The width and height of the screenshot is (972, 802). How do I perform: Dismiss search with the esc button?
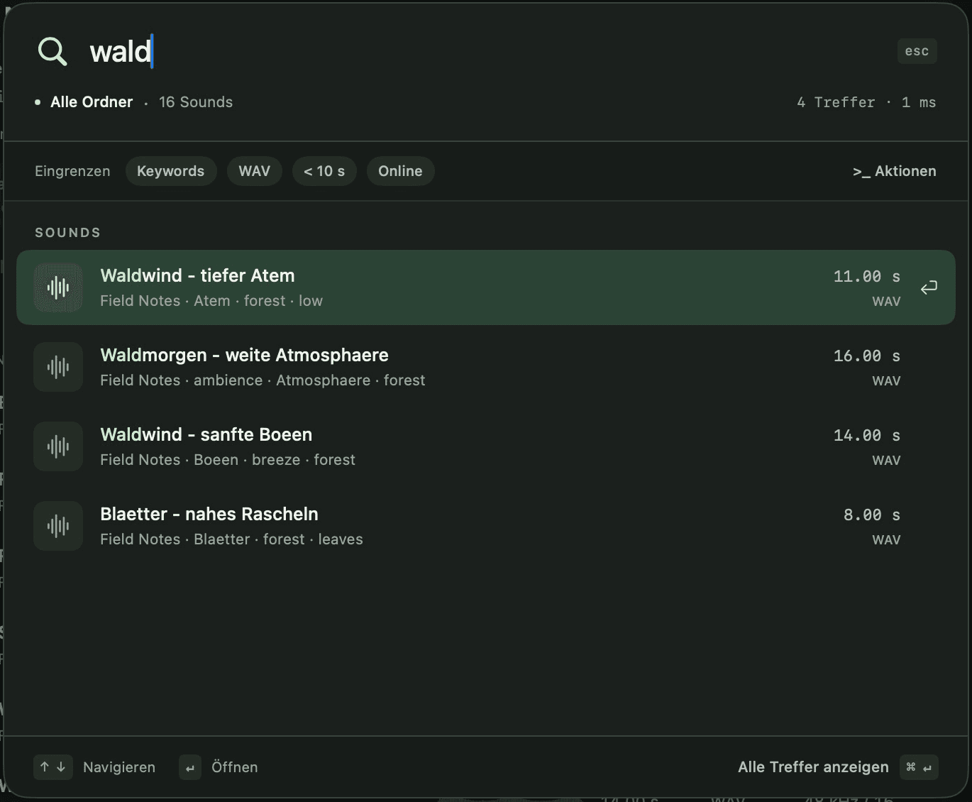click(917, 51)
